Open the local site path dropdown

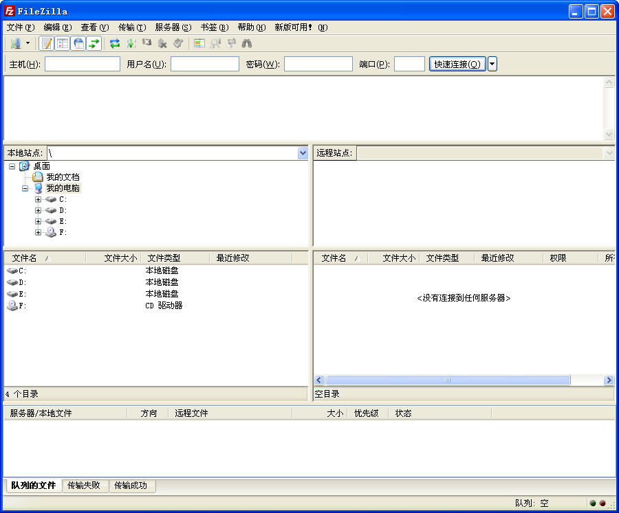303,153
